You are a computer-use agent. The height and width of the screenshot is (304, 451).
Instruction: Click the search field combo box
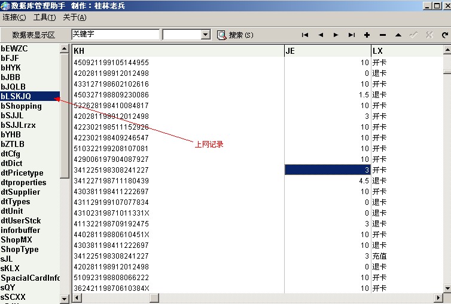187,35
